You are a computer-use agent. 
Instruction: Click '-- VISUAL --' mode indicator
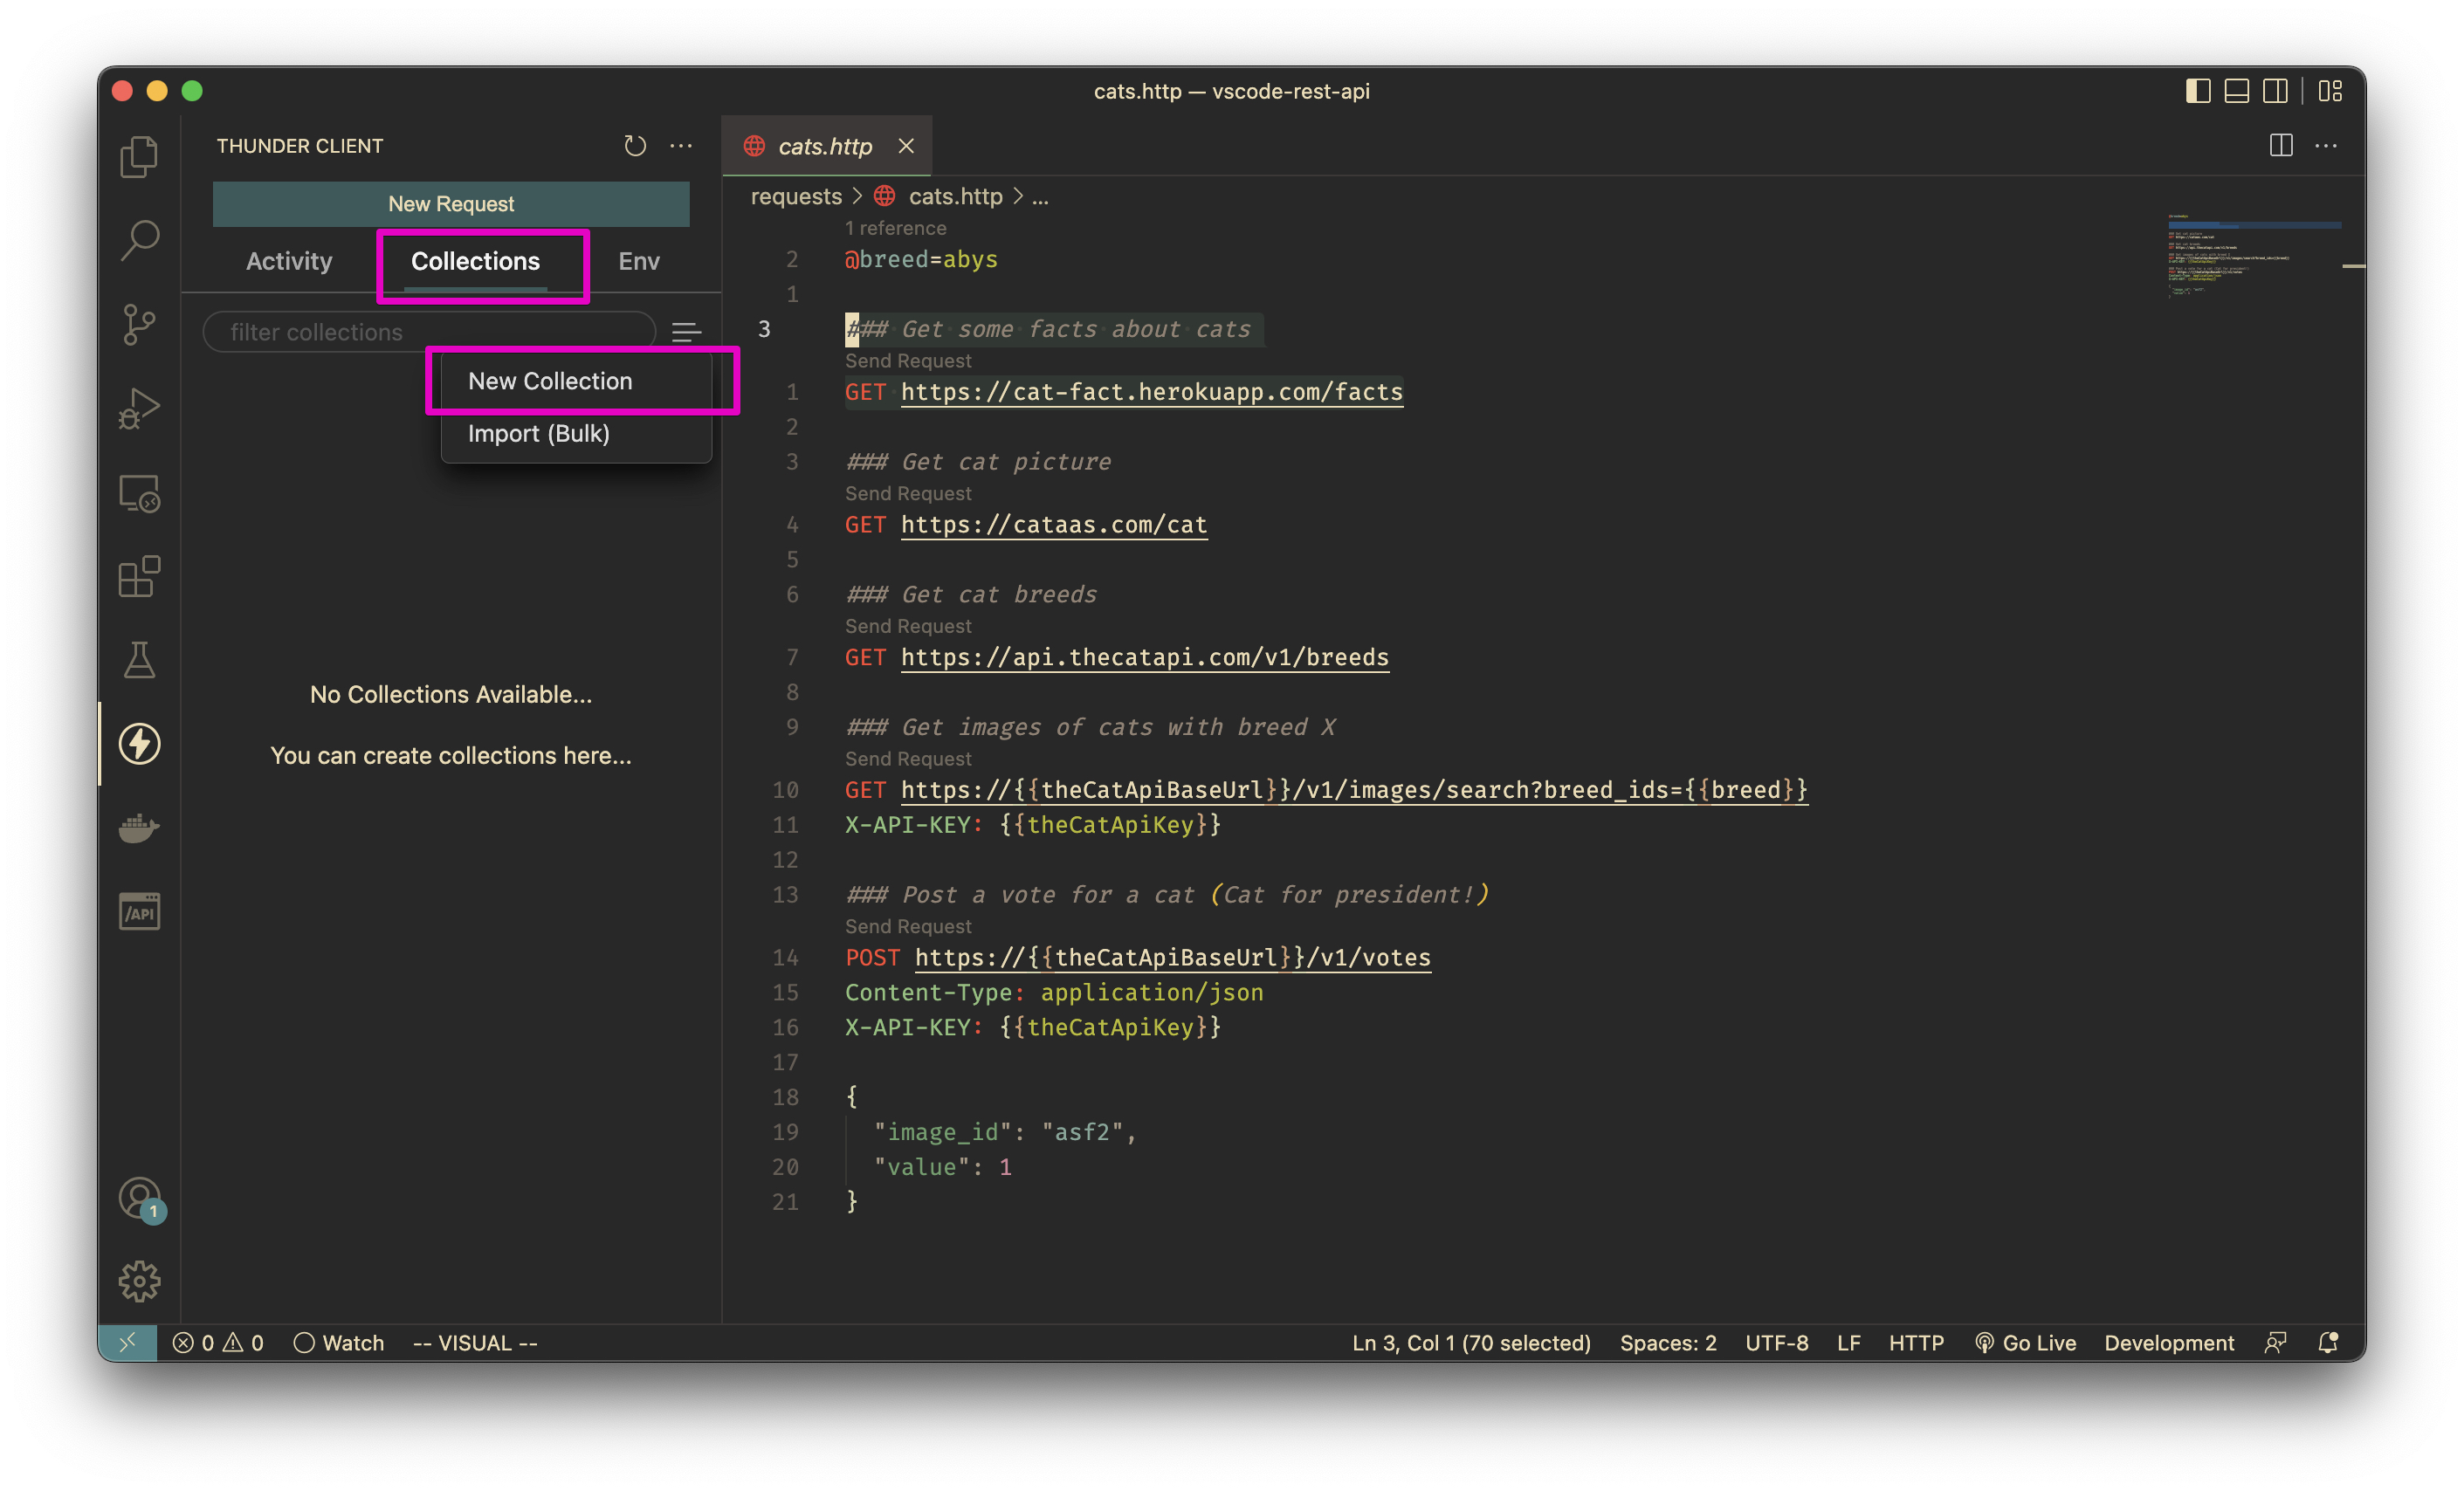pos(475,1343)
